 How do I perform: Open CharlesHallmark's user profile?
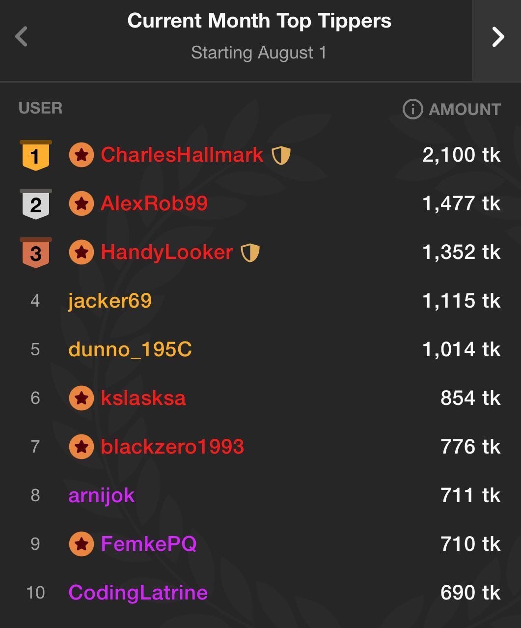tap(182, 155)
